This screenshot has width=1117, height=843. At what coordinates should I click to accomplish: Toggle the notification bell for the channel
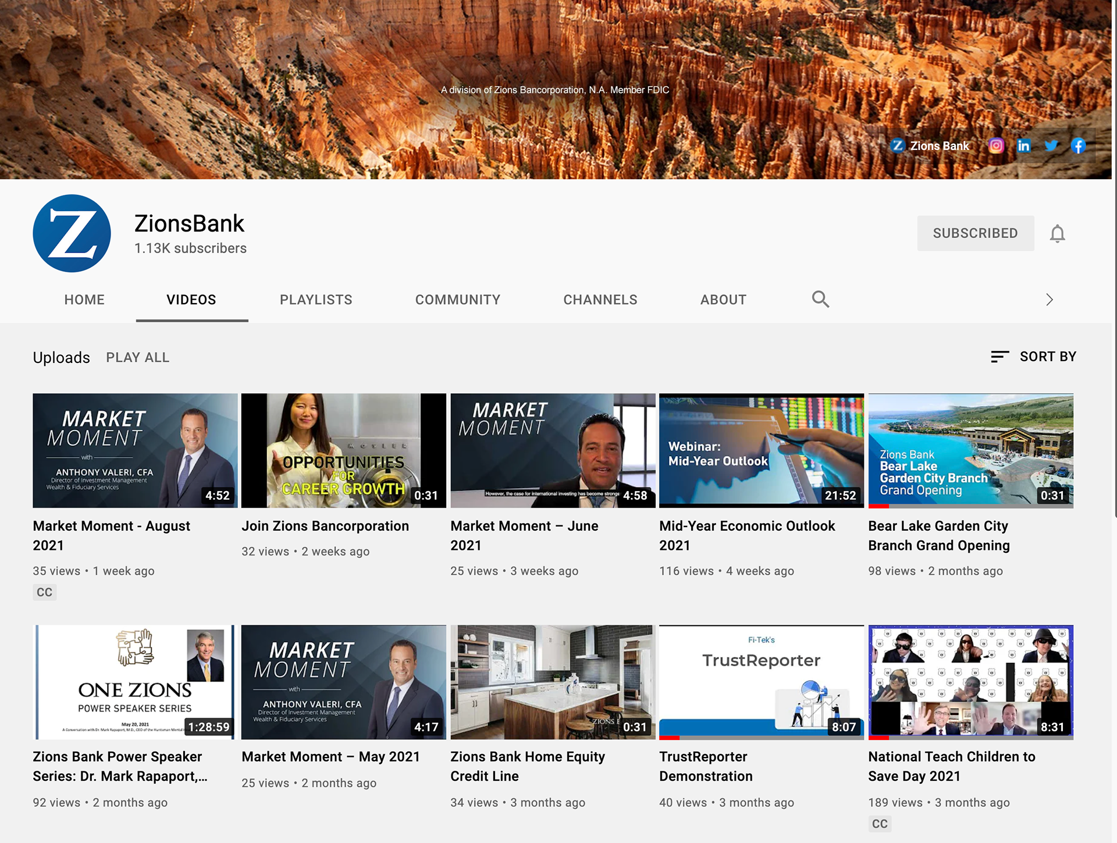point(1057,233)
